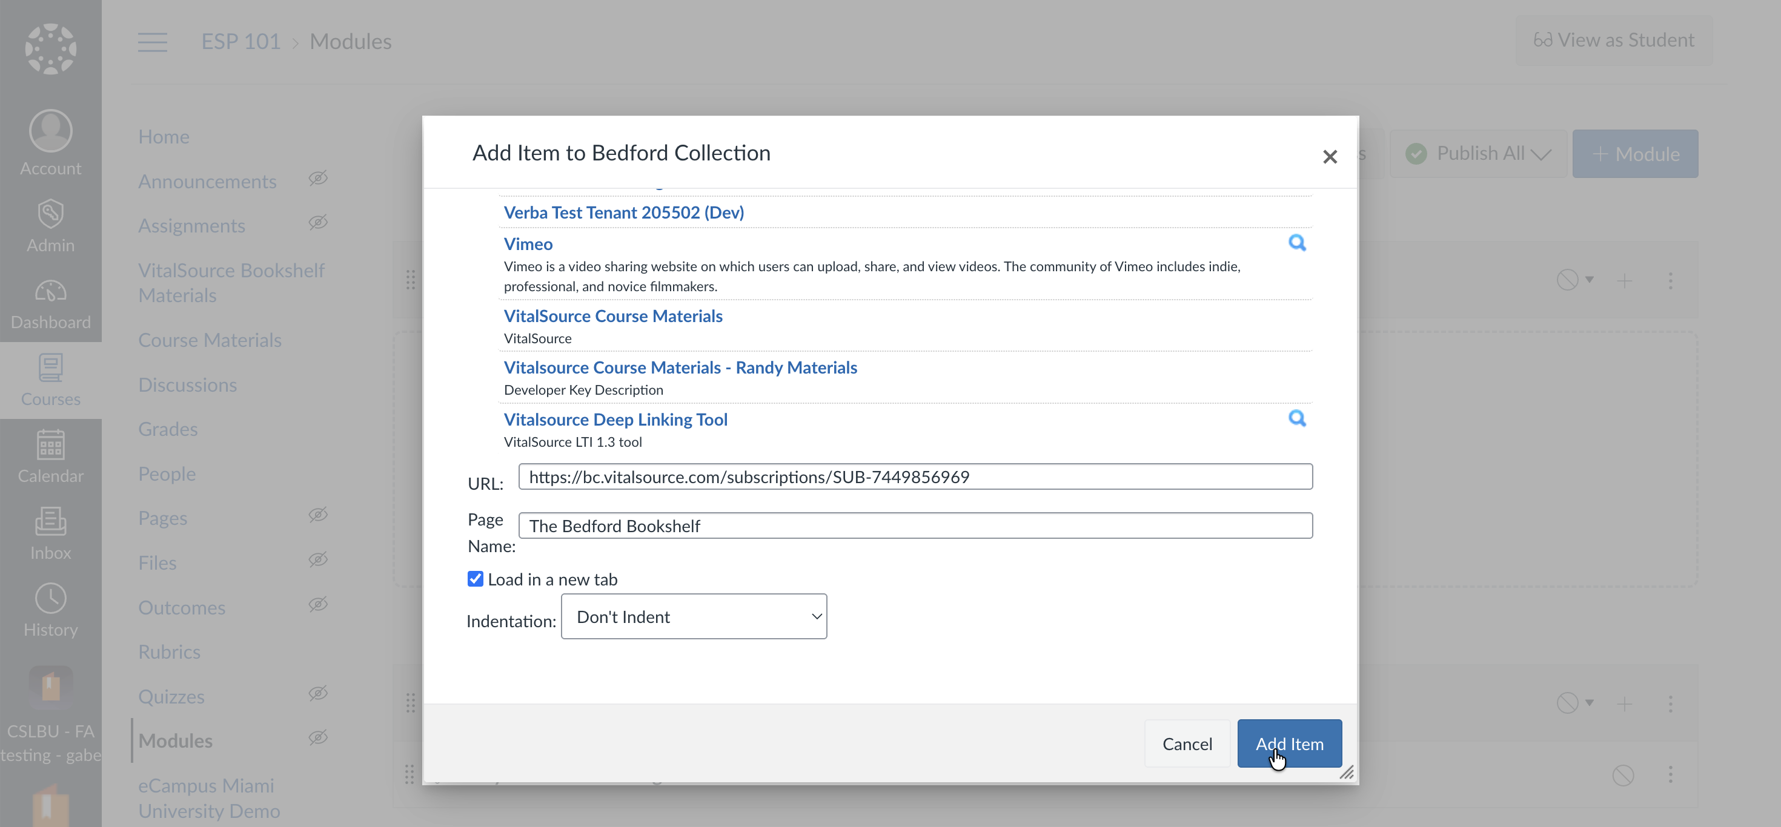Open the History panel
Screen dimensions: 1781x827
coord(50,610)
